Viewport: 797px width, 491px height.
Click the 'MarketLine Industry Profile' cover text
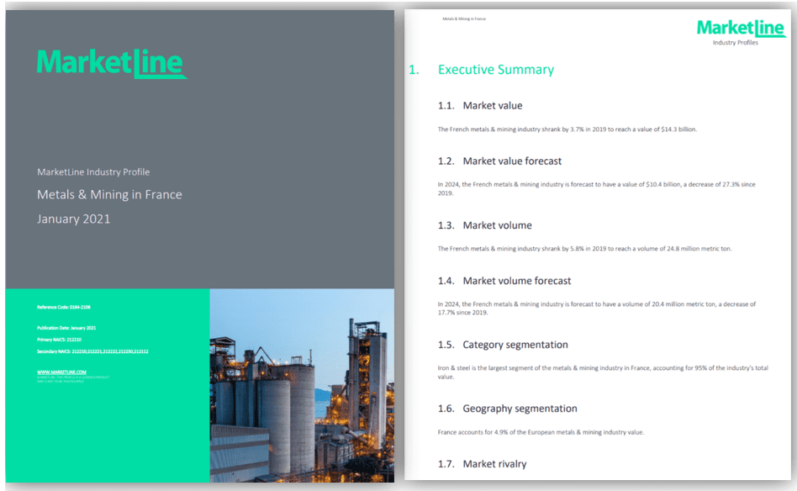coord(93,172)
